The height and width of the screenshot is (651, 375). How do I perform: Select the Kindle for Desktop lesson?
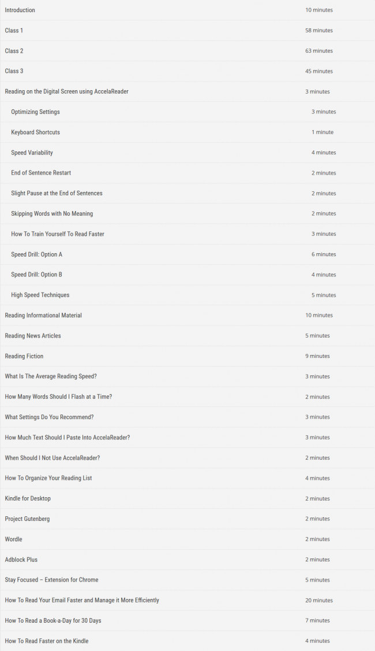pos(187,498)
